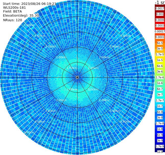165x155 pixels.
Task: Pick the yellow colorbar segment beside 1e-5
Action: click(x=160, y=63)
